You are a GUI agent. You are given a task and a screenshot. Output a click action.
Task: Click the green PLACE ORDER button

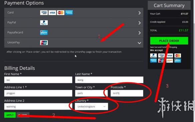(x=169, y=41)
